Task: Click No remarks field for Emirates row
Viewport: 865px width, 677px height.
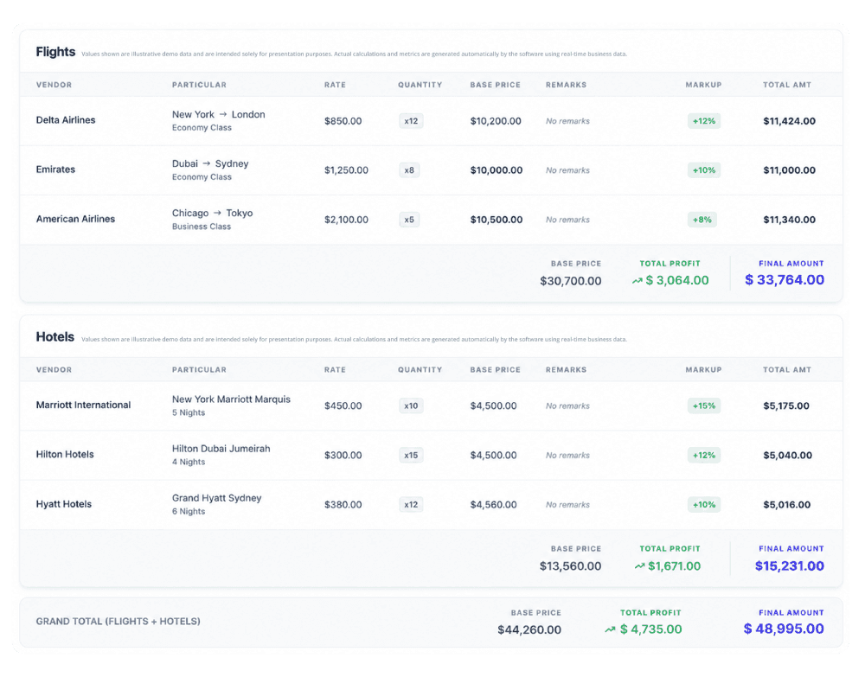Action: [567, 170]
